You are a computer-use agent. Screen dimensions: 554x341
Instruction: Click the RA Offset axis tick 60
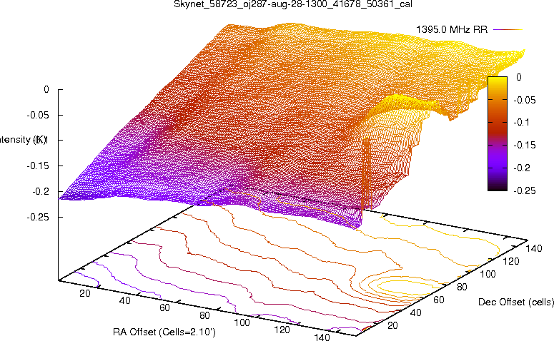click(164, 308)
